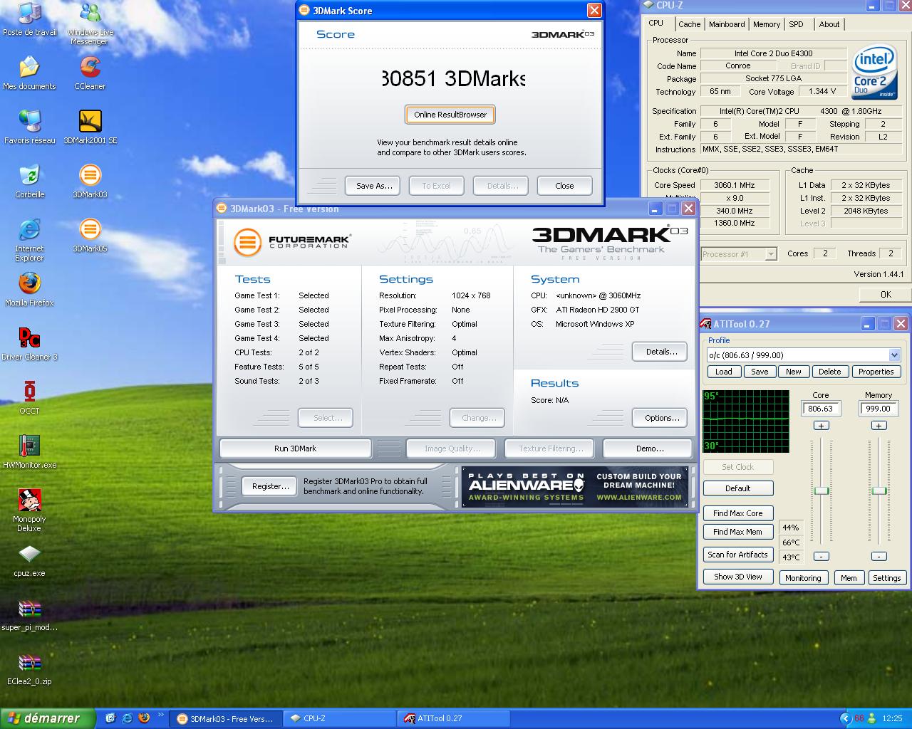912x729 pixels.
Task: Launch Internet Explorer desktop icon
Action: click(29, 240)
